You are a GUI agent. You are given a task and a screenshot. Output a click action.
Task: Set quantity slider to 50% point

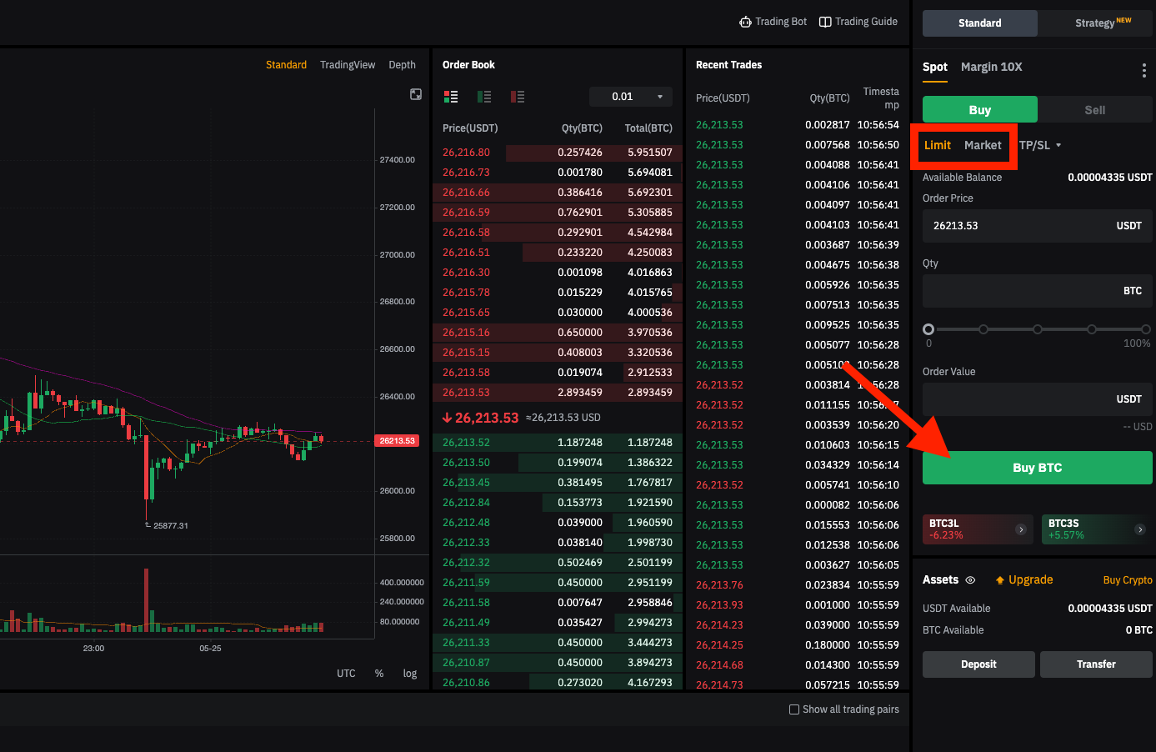point(1038,329)
